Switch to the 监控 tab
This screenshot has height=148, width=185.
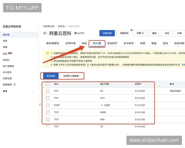click(165, 43)
